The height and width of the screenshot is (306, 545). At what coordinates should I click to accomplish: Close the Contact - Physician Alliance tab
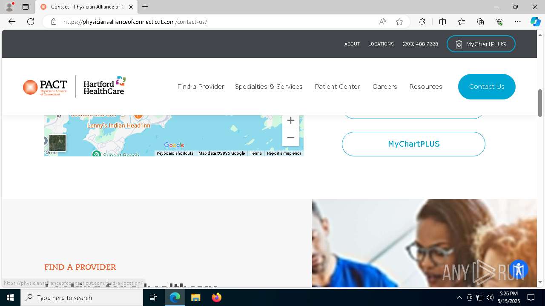click(x=131, y=7)
